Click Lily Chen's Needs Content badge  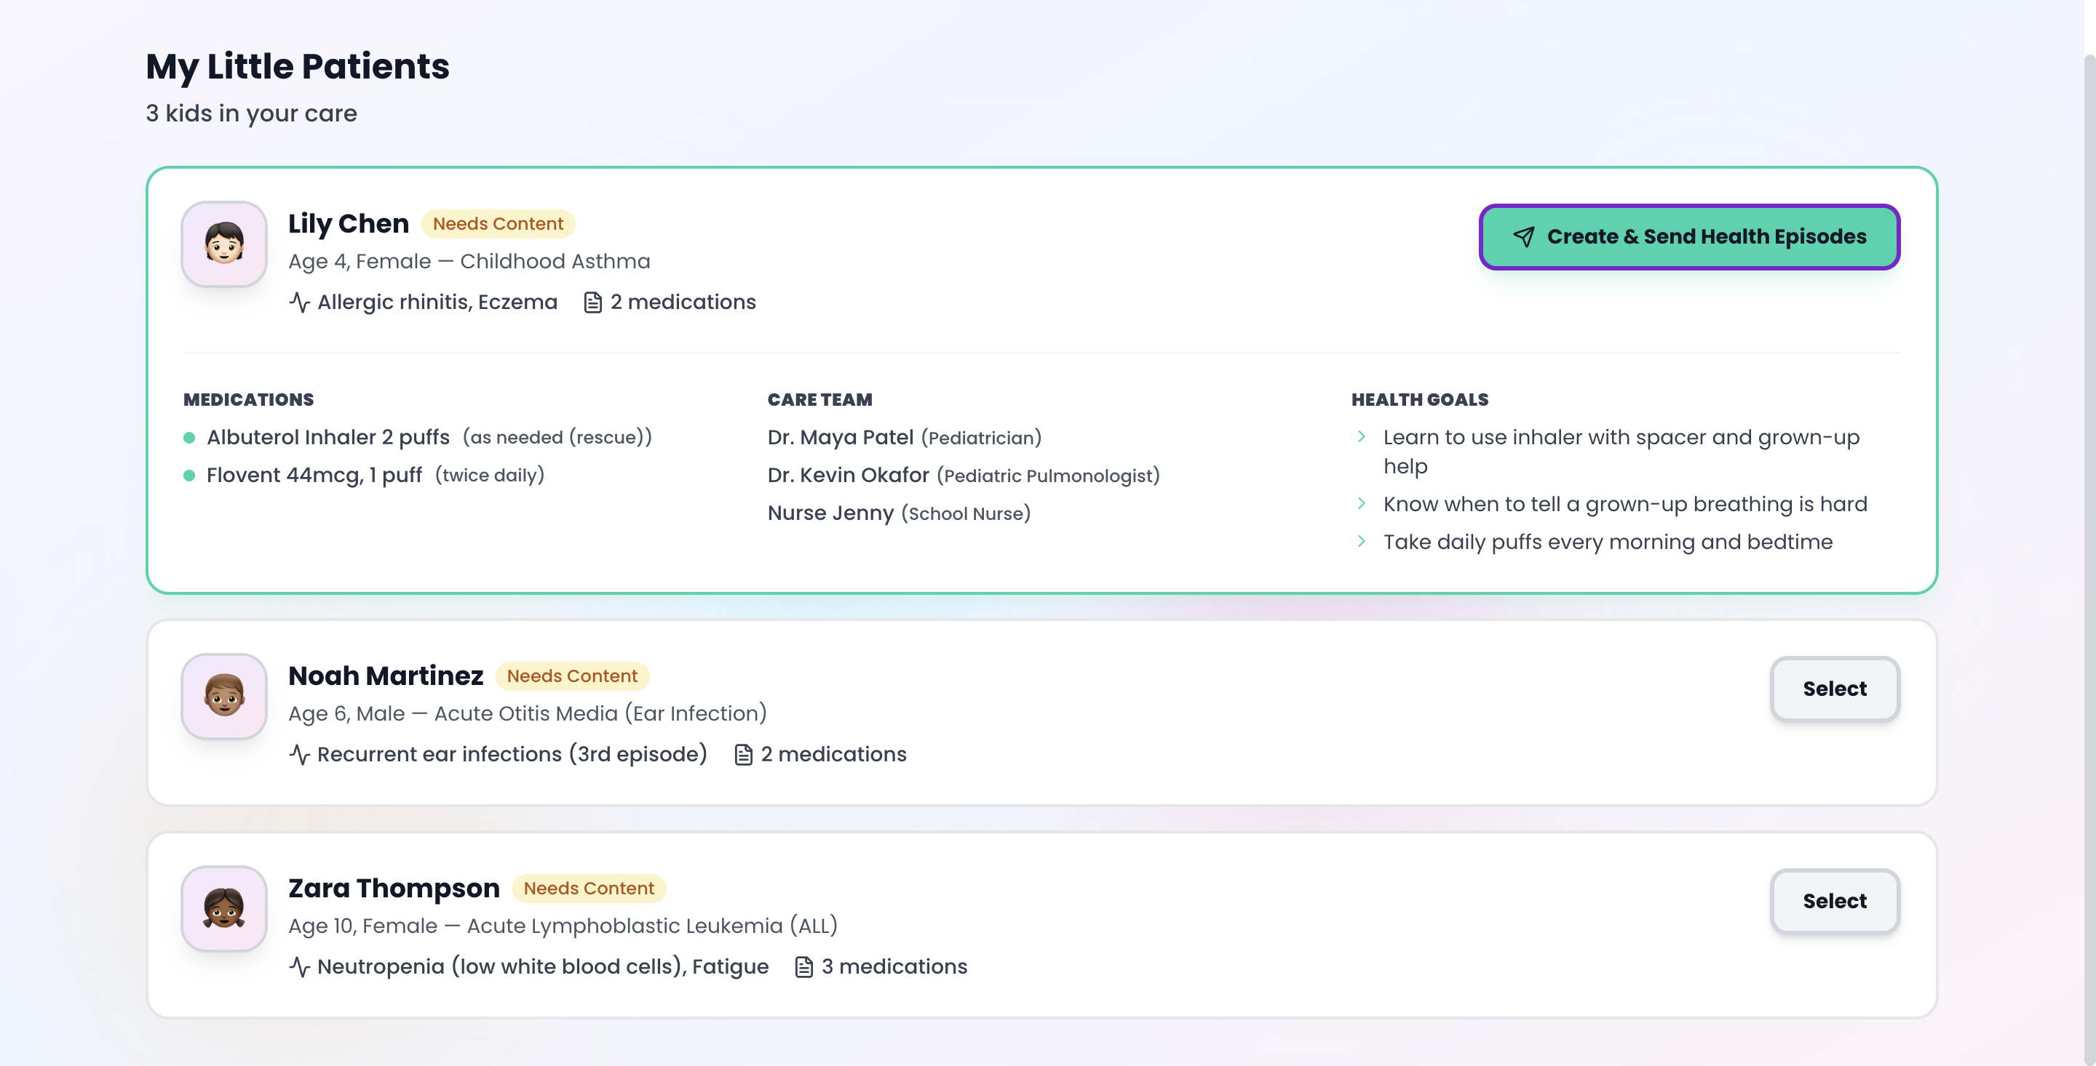(497, 224)
